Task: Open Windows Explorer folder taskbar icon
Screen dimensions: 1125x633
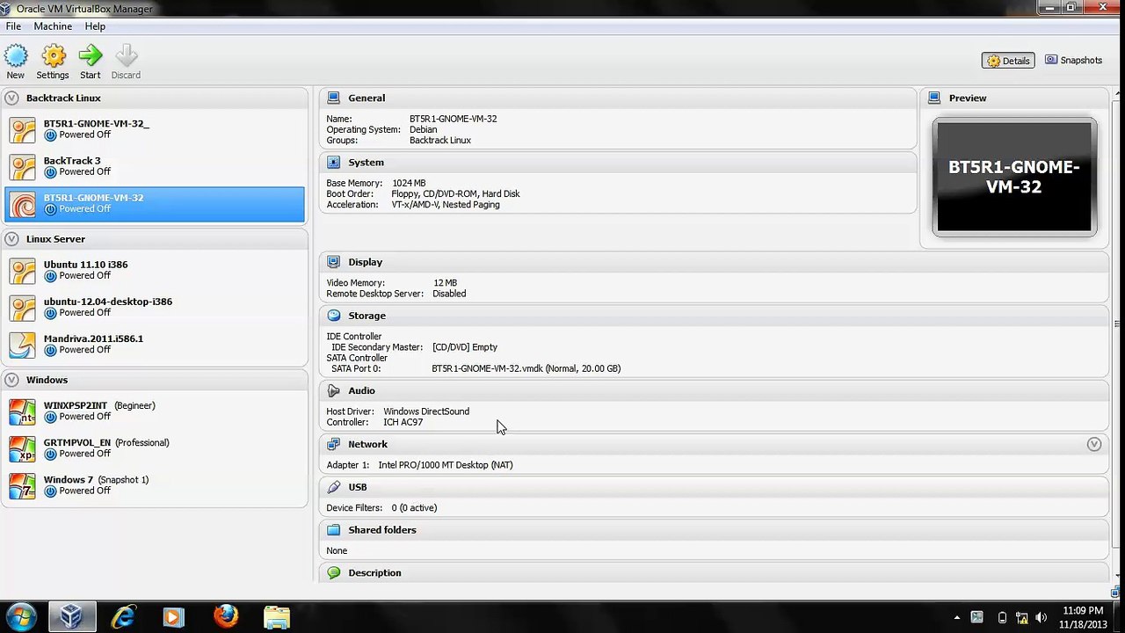Action: coord(277,617)
